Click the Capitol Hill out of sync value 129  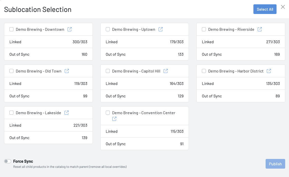(x=181, y=96)
